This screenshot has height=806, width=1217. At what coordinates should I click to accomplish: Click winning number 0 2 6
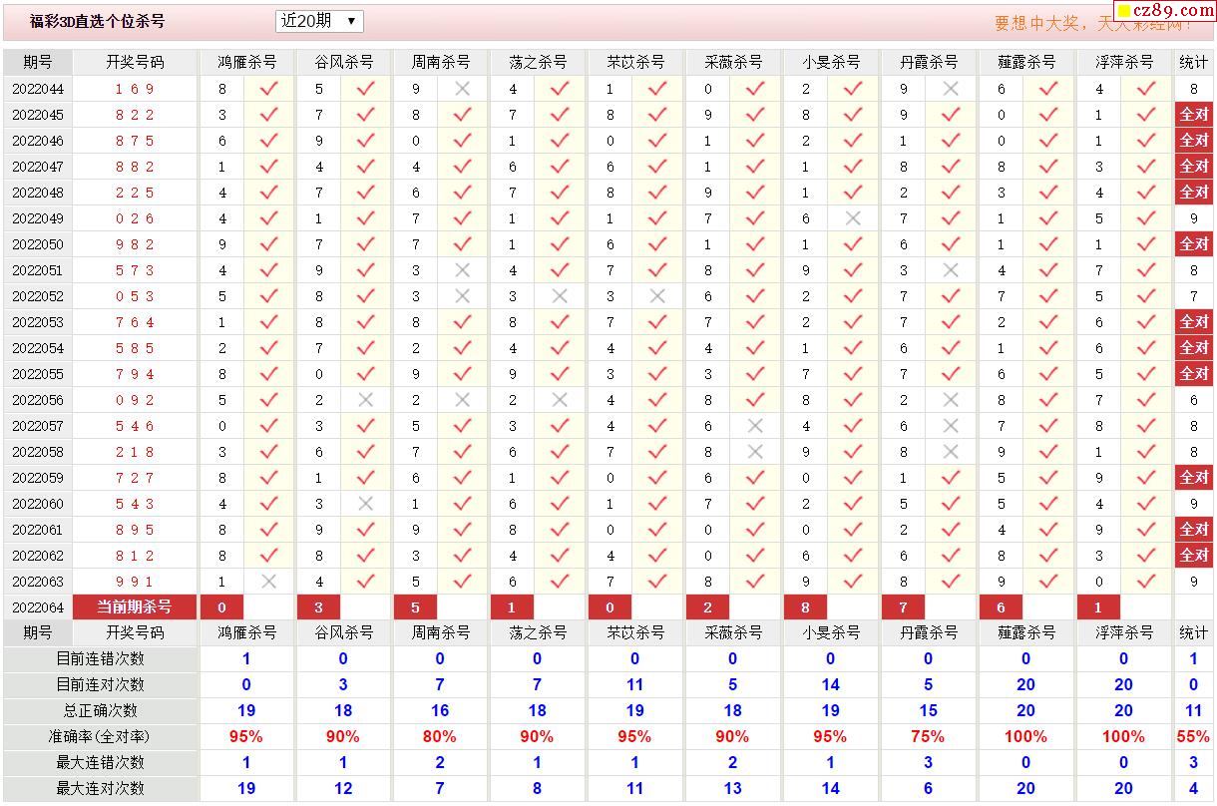coord(135,218)
